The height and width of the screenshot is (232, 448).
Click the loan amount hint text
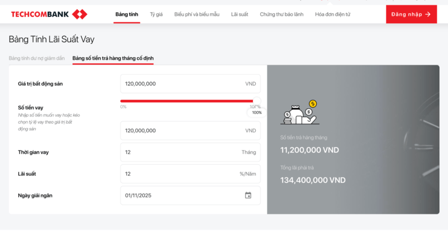pos(49,122)
